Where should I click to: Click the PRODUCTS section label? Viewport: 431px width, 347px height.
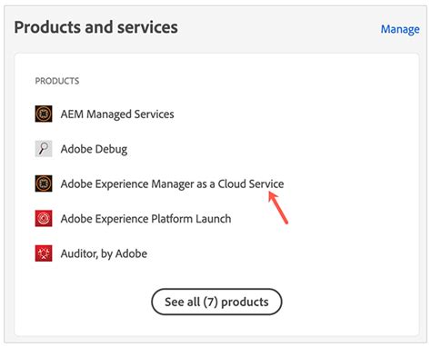click(57, 81)
